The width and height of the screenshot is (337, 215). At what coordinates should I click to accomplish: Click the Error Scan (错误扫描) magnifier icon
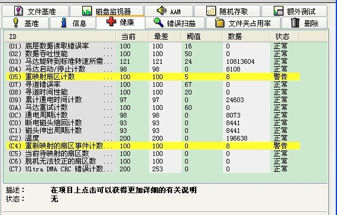click(x=158, y=22)
